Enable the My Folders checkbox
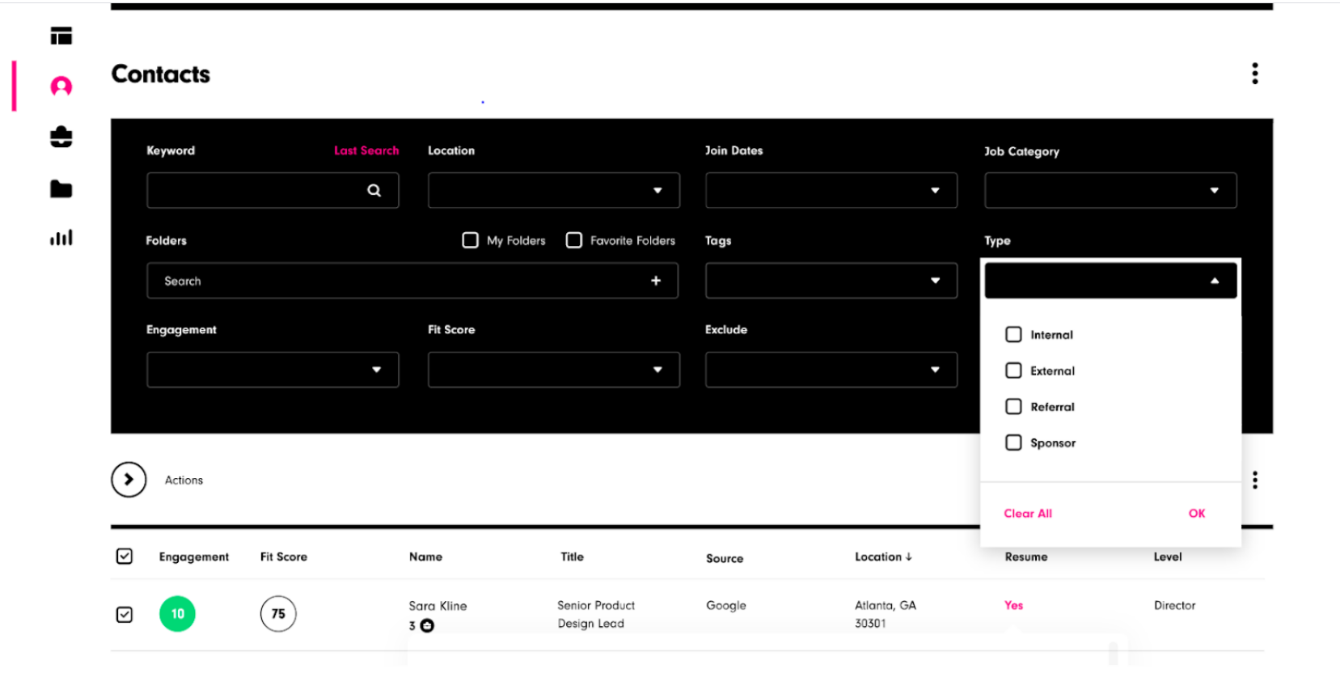Image resolution: width=1340 pixels, height=690 pixels. click(x=470, y=240)
